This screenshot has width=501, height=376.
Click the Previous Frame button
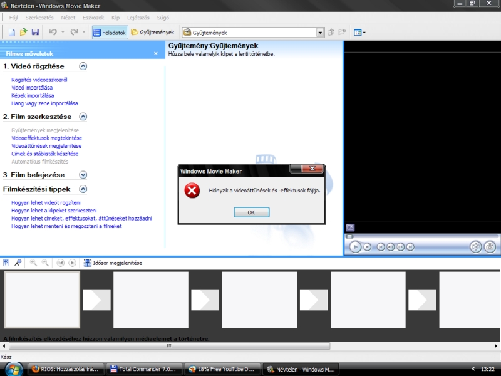point(390,247)
